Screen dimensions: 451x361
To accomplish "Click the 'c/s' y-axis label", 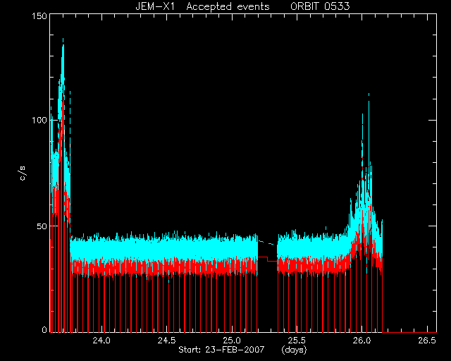I will coord(23,173).
